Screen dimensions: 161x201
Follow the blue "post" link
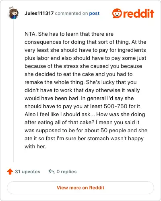tap(94, 13)
